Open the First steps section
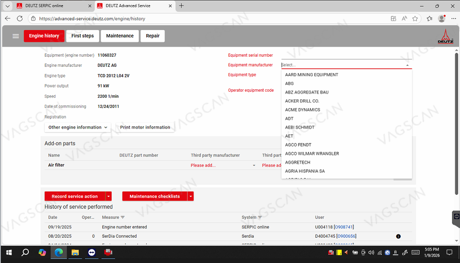Screen dimensions: 460x263 82,36
